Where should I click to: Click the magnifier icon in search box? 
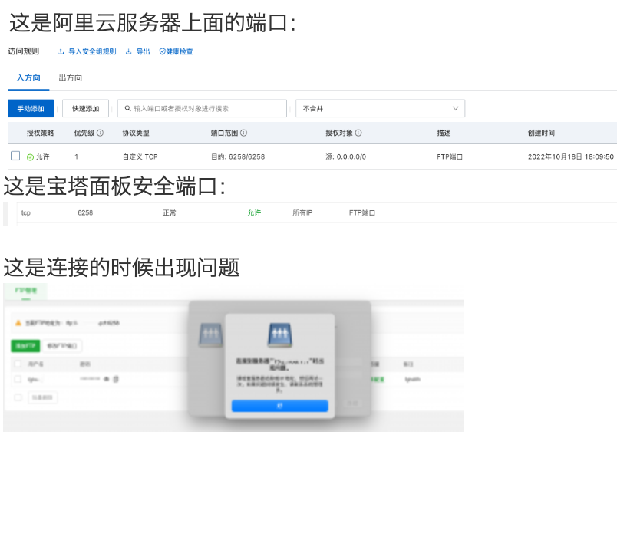pyautogui.click(x=127, y=108)
